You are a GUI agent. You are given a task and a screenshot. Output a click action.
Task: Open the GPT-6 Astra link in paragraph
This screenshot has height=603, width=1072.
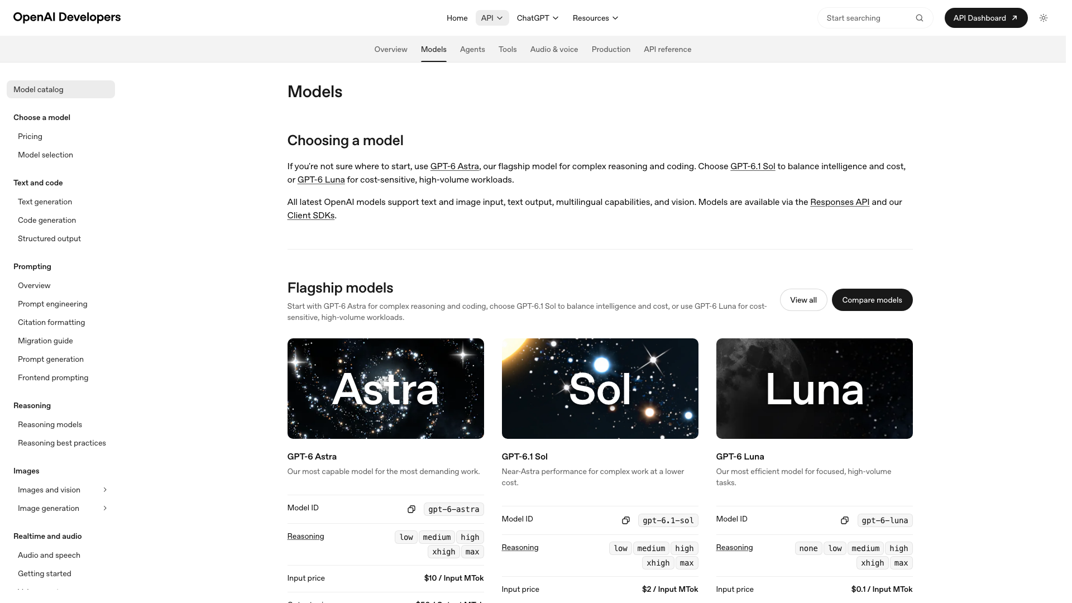click(x=454, y=166)
